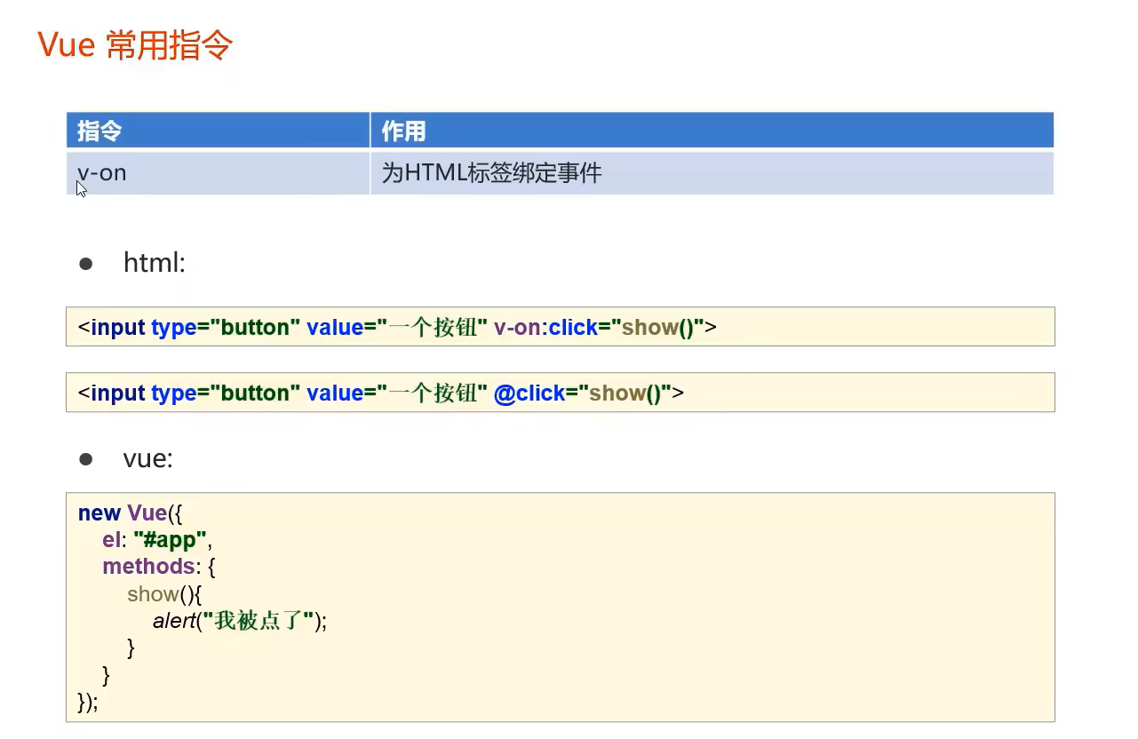1138x739 pixels.
Task: Click the "new Vue({" code line
Action: [x=129, y=513]
